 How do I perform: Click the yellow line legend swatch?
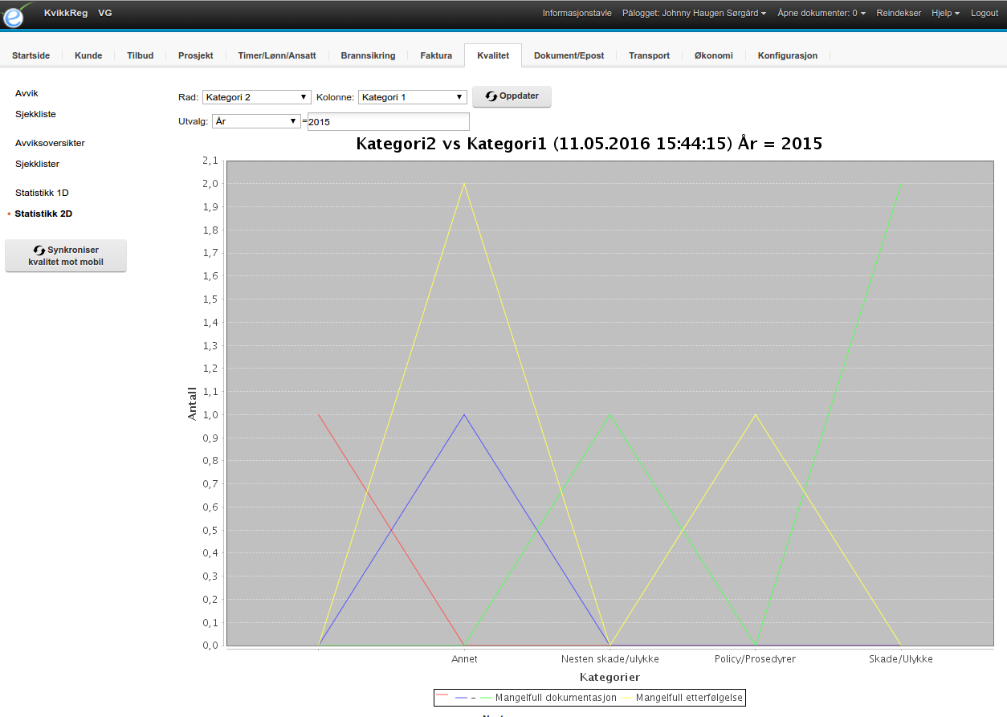tap(626, 698)
